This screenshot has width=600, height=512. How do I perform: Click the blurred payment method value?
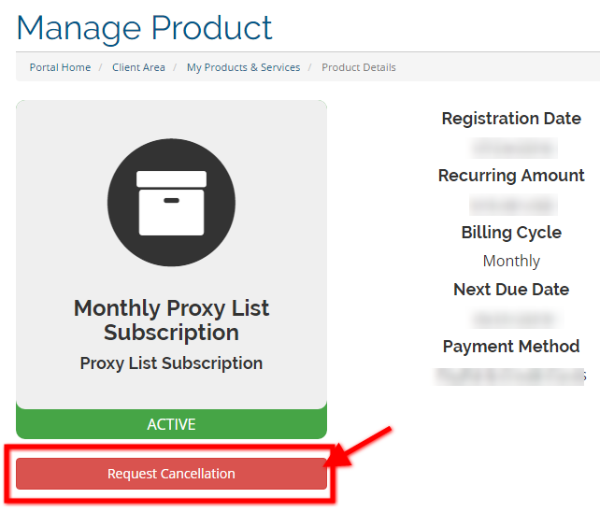pyautogui.click(x=511, y=377)
